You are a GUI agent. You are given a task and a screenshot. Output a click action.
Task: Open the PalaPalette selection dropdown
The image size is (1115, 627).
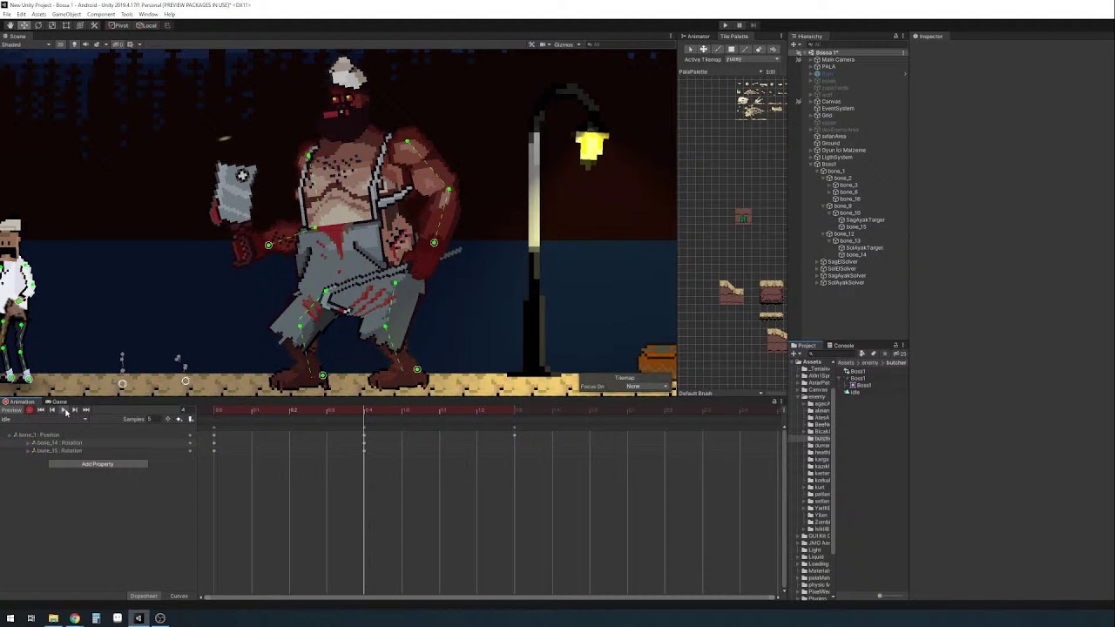pyautogui.click(x=722, y=71)
